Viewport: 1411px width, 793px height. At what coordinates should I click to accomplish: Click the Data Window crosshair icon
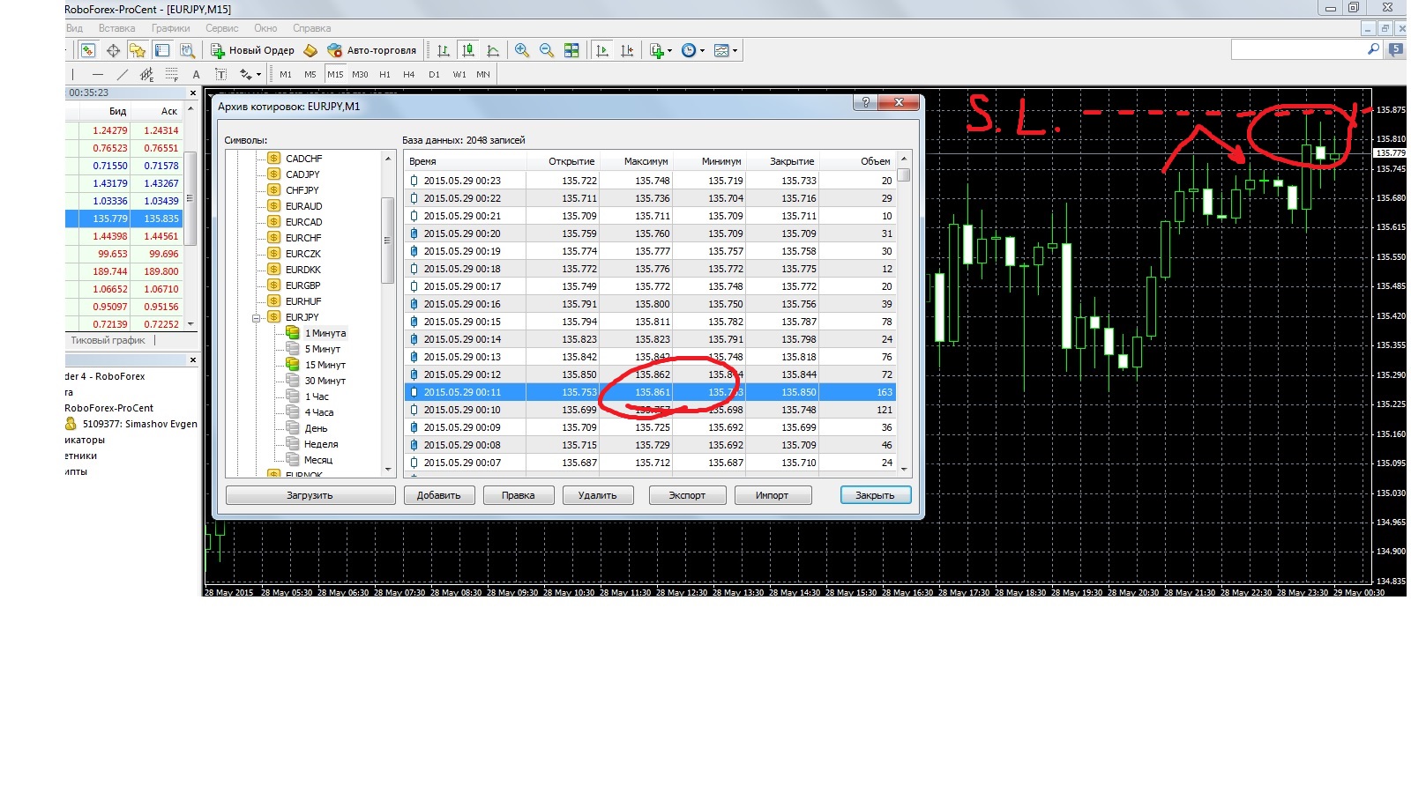113,50
